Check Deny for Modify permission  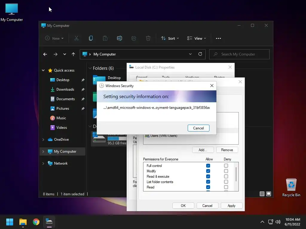(226, 171)
